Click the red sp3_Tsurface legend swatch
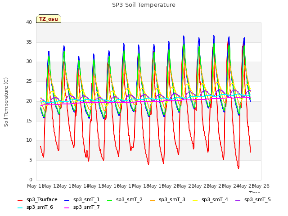Screen dimensions: 288x216 pos(20,200)
